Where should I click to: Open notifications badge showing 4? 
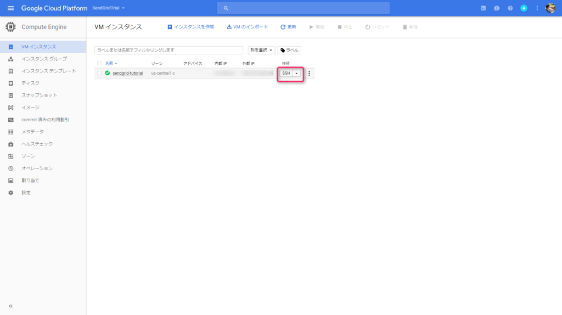click(524, 8)
